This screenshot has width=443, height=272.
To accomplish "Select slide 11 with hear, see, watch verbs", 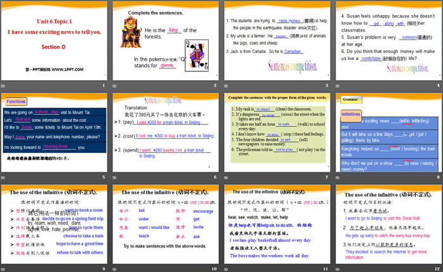I will [x=277, y=225].
